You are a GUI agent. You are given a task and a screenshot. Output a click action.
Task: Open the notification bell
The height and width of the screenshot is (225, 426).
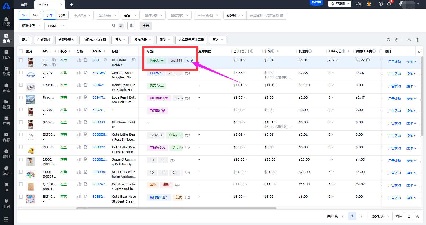[389, 4]
